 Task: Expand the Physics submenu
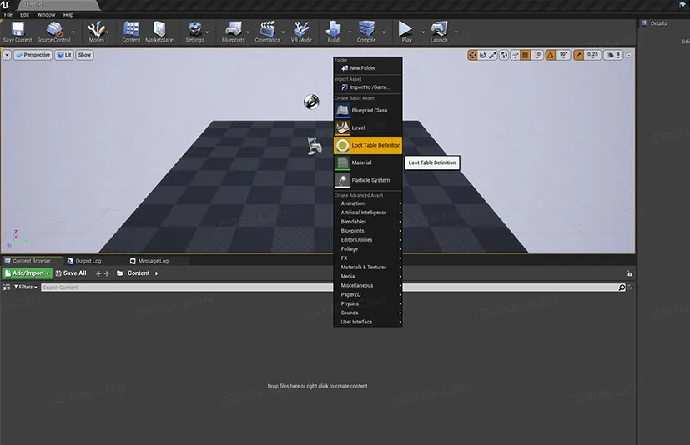[368, 303]
